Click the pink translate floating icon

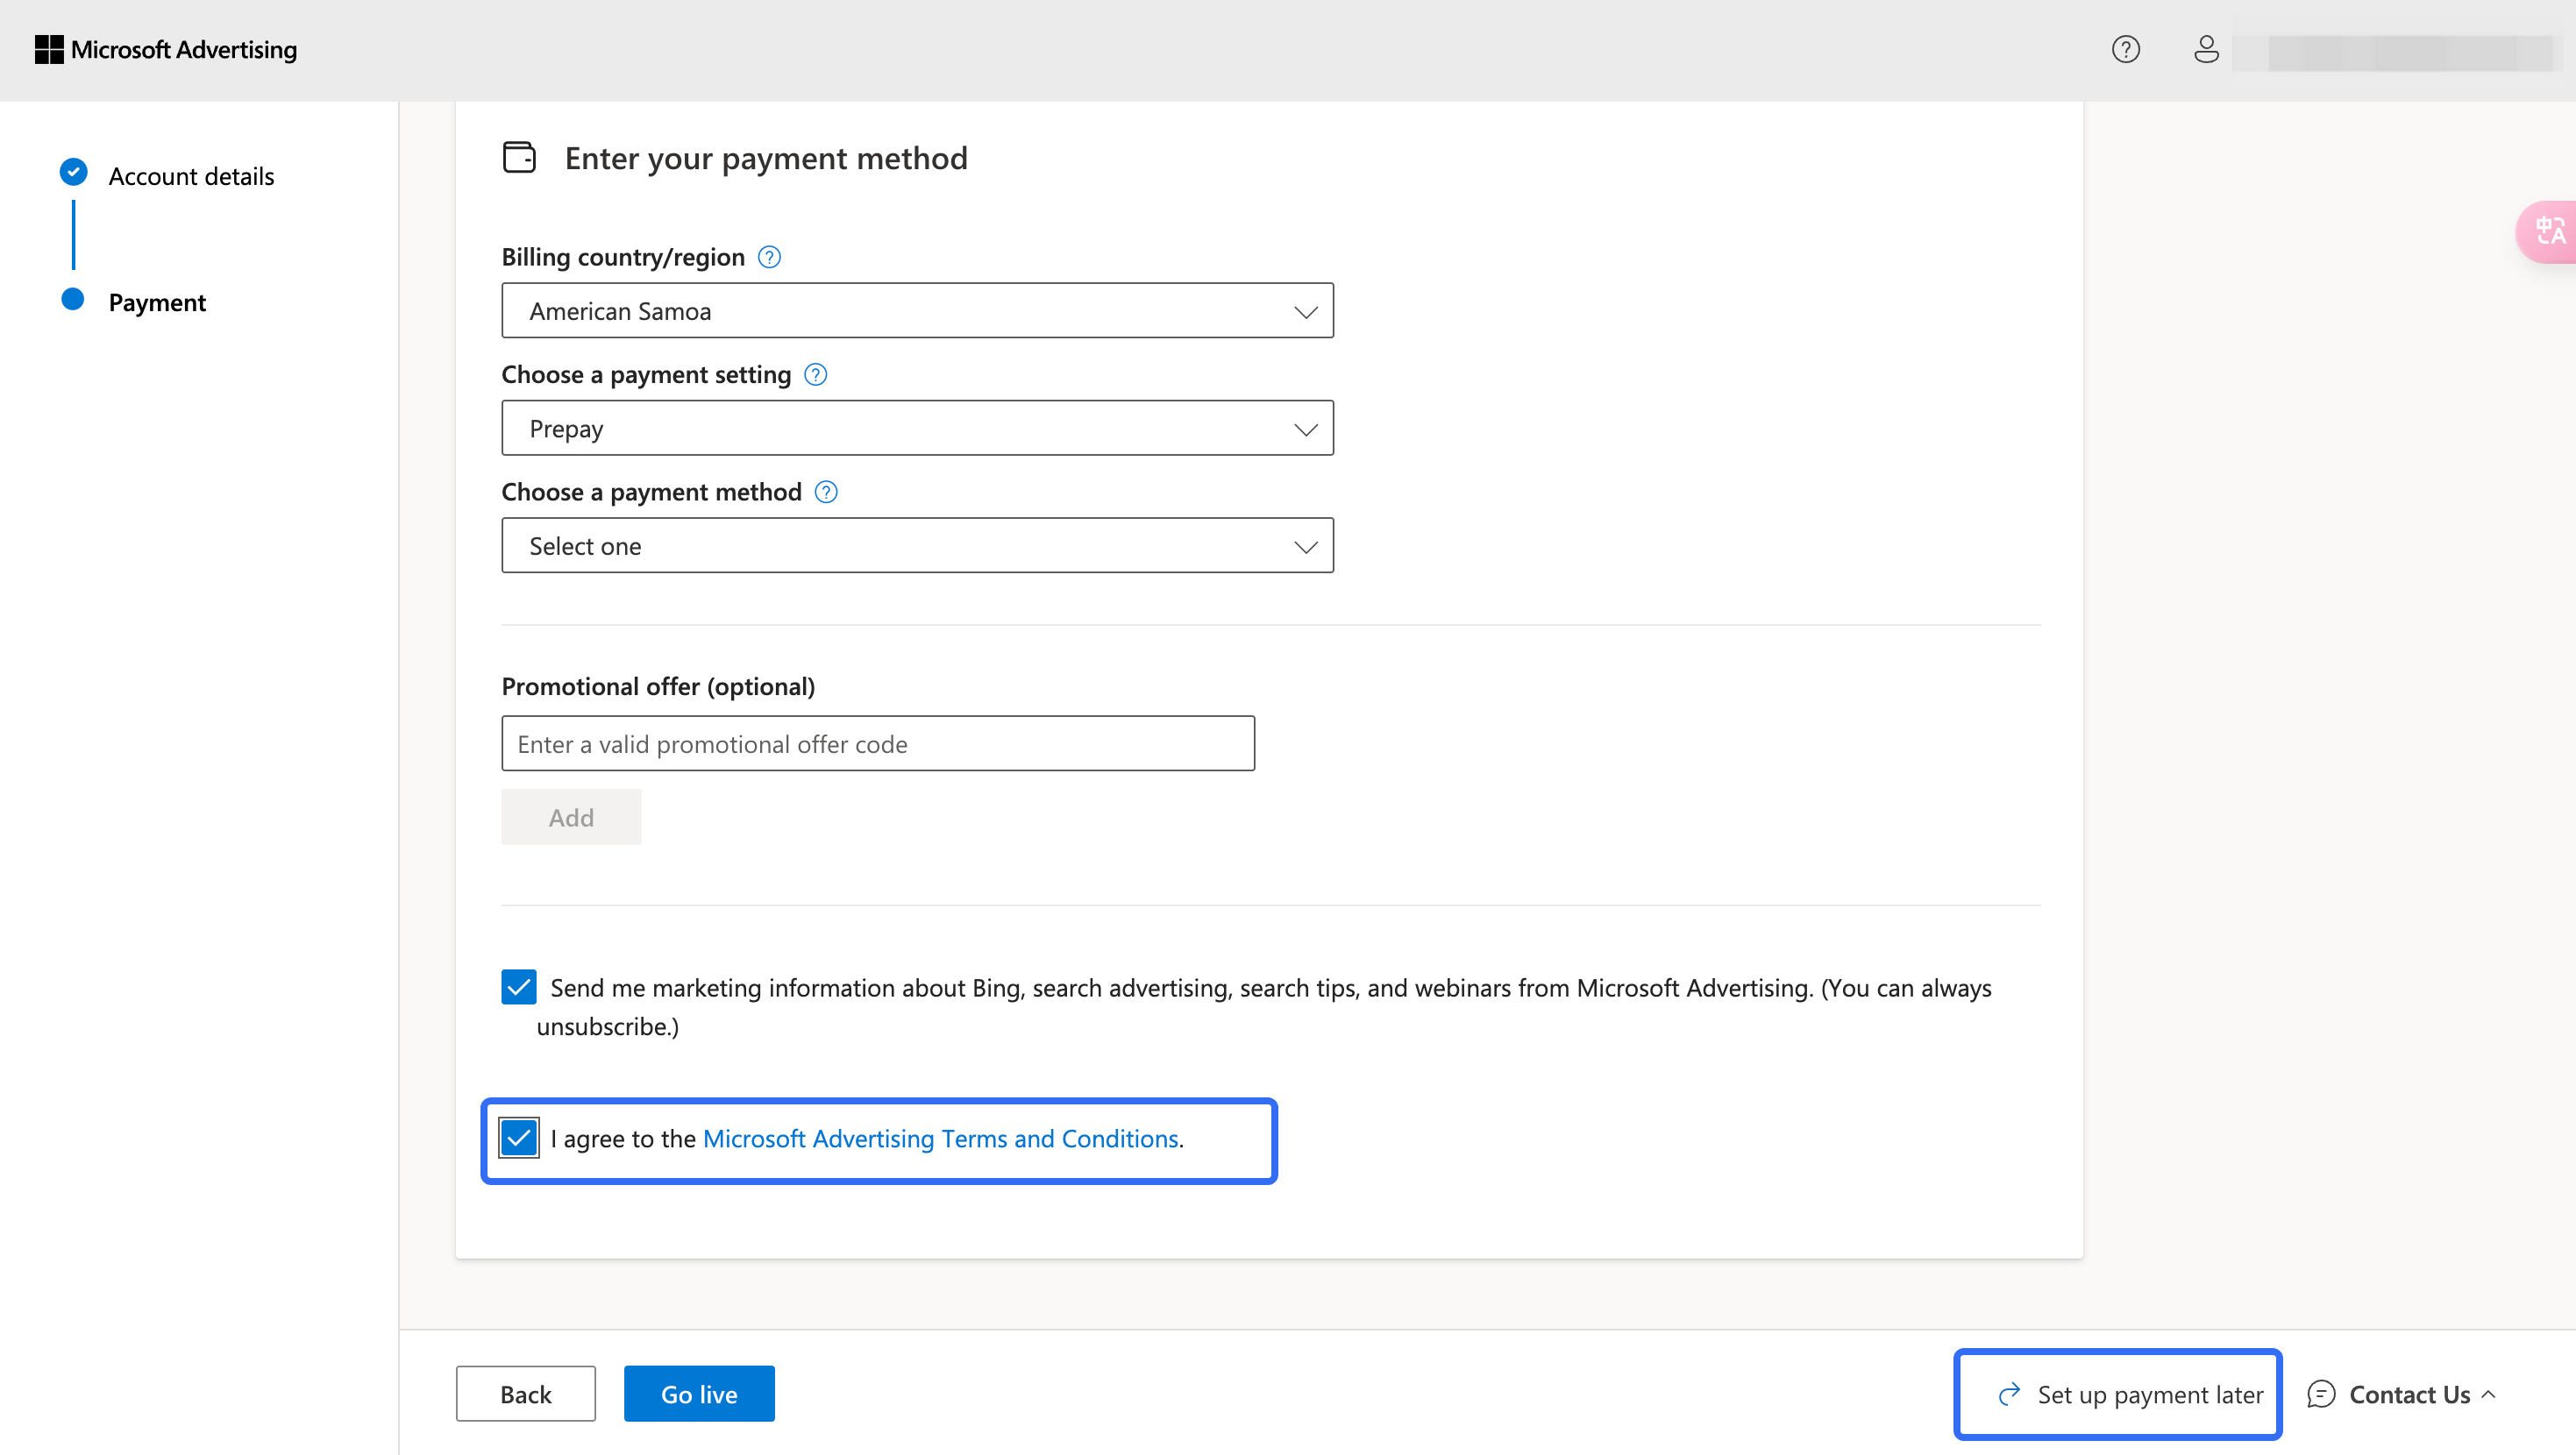[x=2549, y=232]
